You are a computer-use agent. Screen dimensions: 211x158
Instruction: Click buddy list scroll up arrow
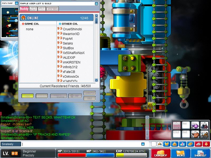pos(96,16)
